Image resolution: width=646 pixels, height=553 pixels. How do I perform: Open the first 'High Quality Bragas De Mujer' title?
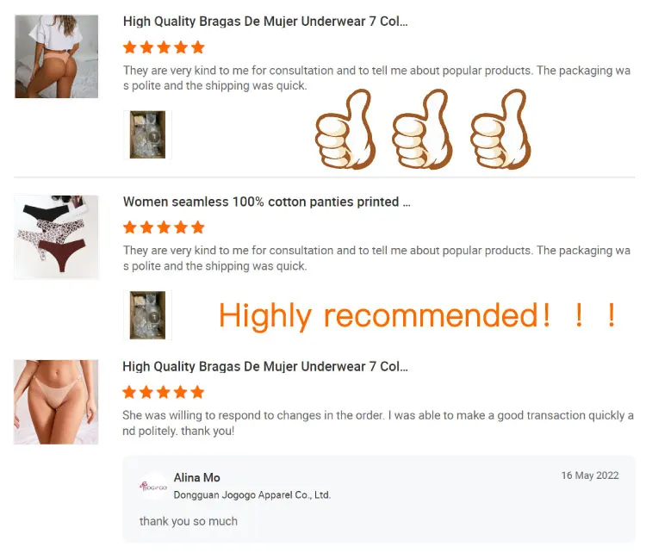[x=265, y=22]
